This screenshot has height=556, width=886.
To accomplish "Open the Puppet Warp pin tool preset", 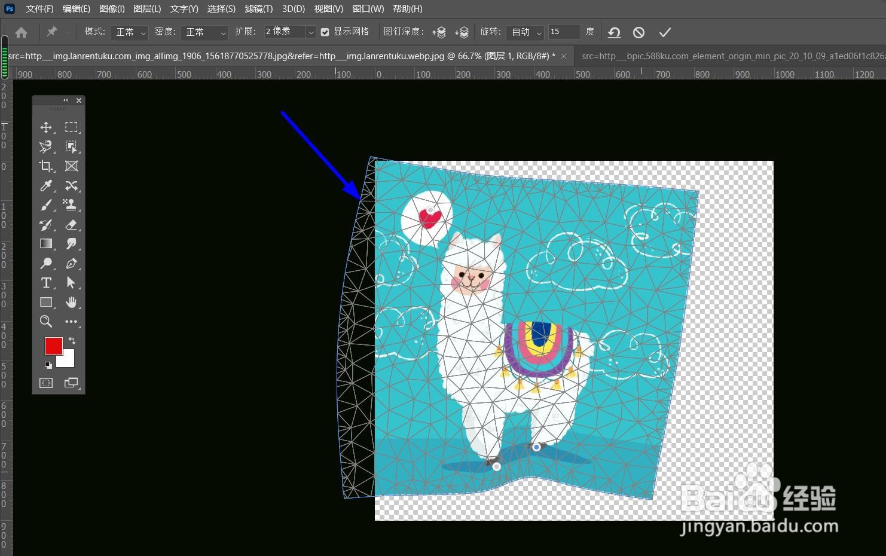I will tap(52, 32).
